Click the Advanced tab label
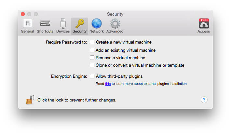The image size is (231, 135). pyautogui.click(x=115, y=31)
